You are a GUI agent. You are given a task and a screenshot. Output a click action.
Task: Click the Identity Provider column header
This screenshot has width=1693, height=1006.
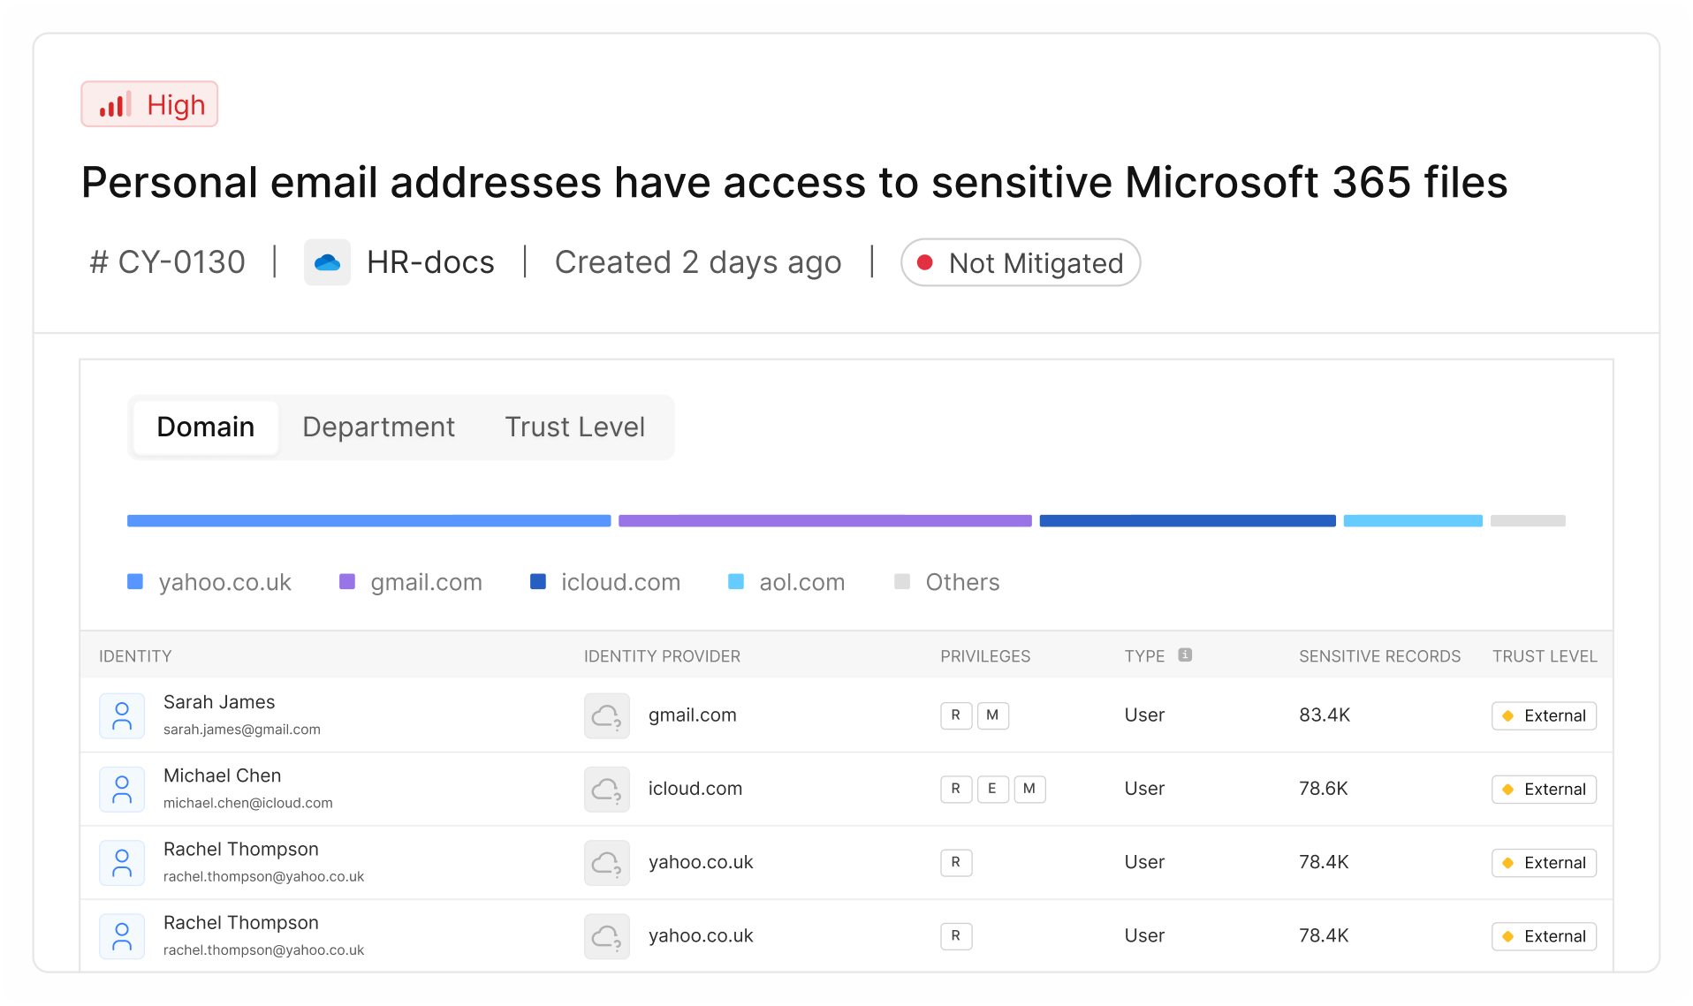pos(662,656)
